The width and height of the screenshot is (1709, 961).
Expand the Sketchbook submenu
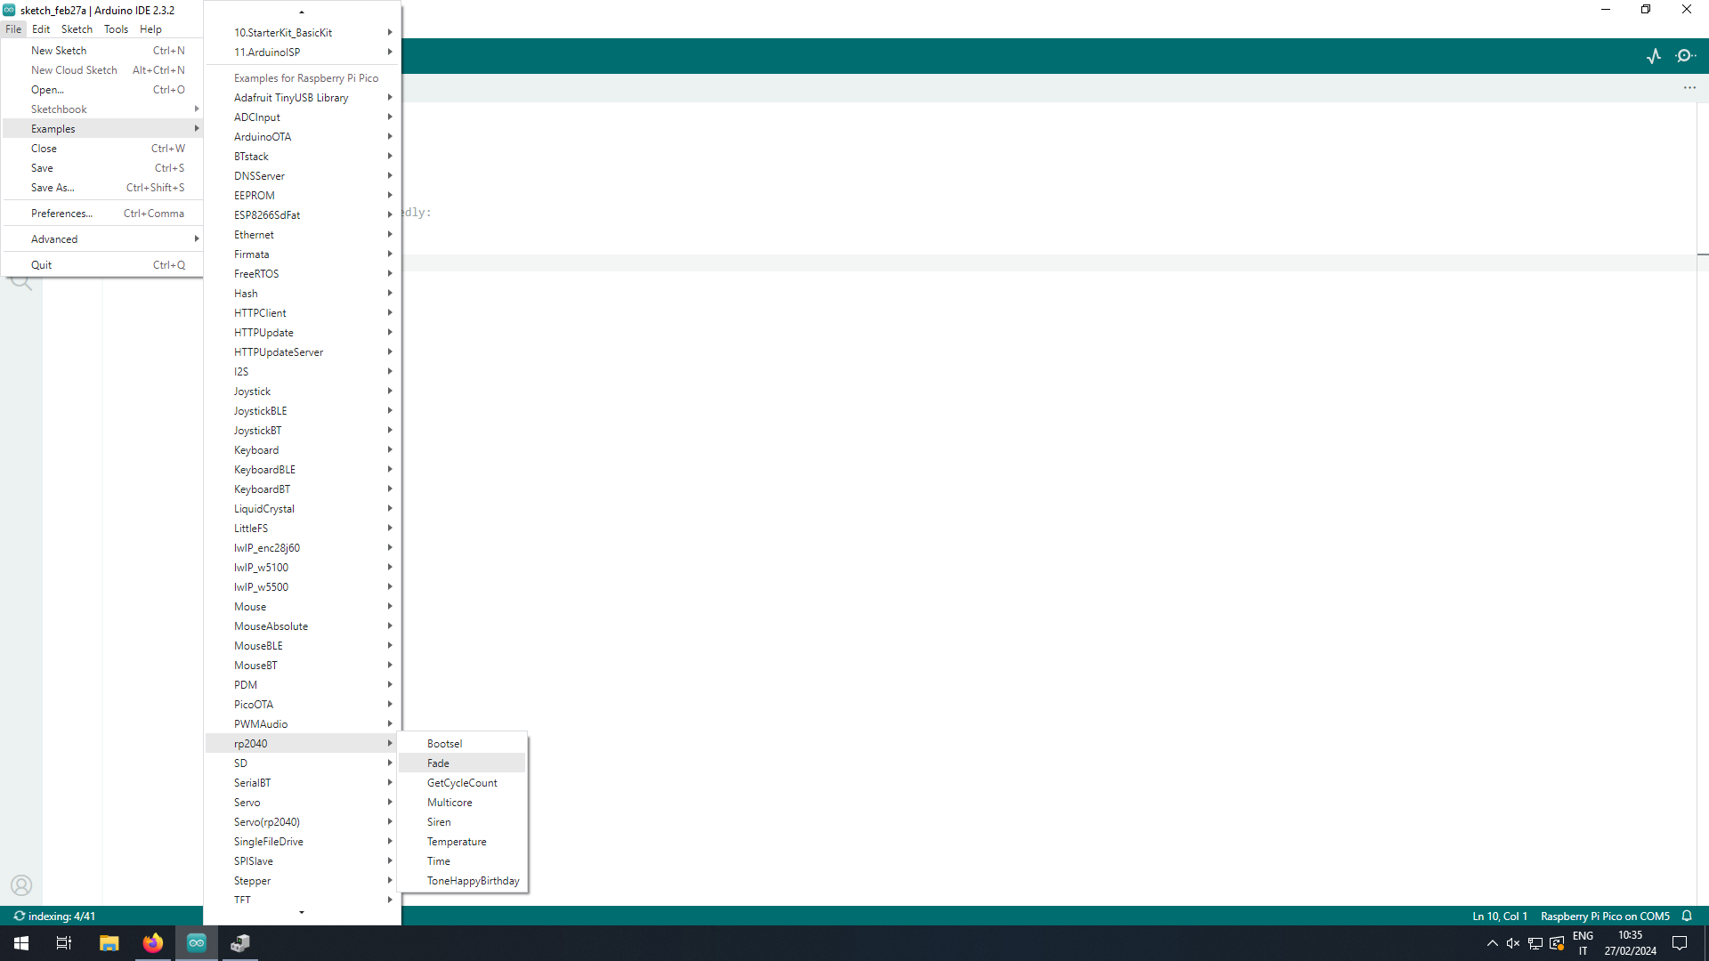pos(102,109)
